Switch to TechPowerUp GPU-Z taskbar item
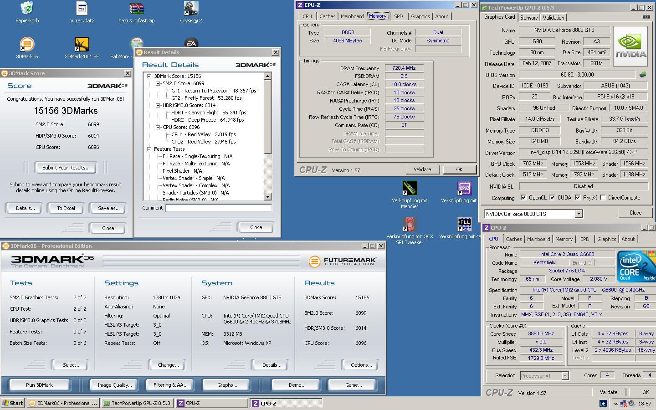Image resolution: width=656 pixels, height=410 pixels. point(137,403)
